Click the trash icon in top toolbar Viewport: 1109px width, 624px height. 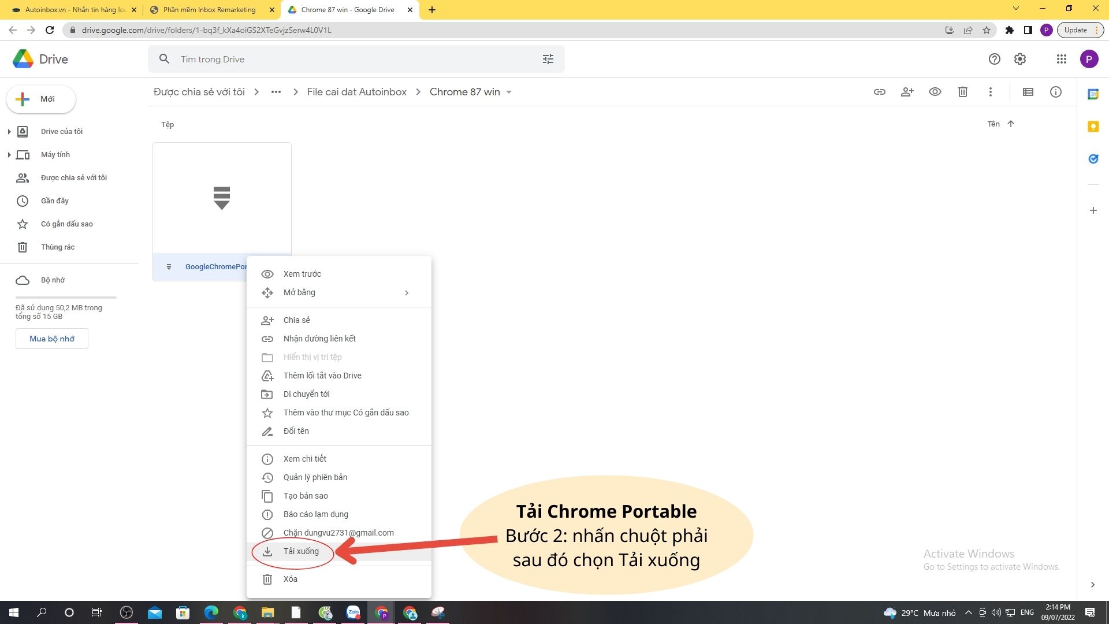tap(962, 92)
